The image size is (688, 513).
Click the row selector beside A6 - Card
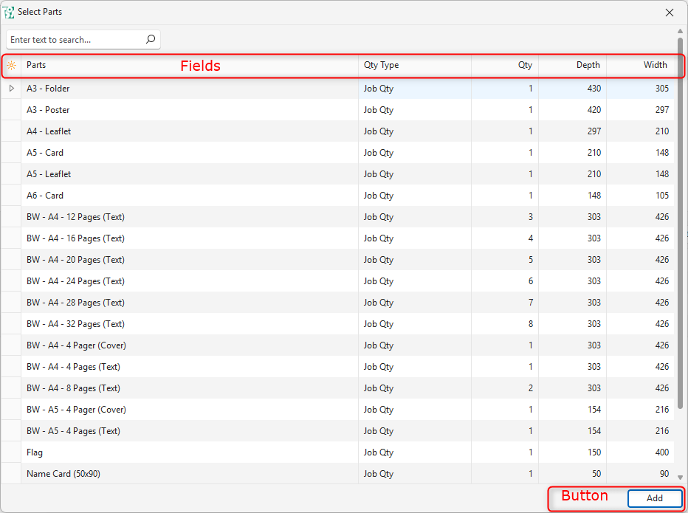[x=11, y=196]
